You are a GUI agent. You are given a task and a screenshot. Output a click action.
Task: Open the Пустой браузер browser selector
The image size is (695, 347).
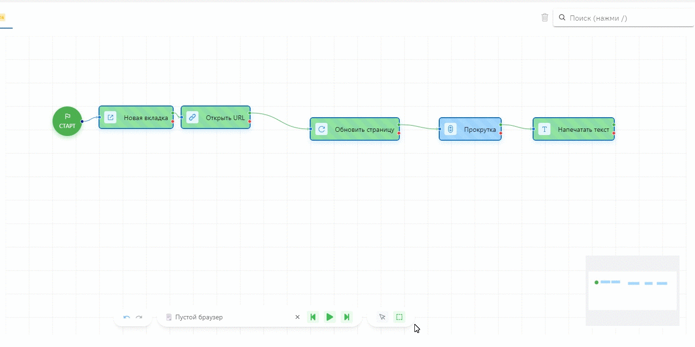coord(225,317)
